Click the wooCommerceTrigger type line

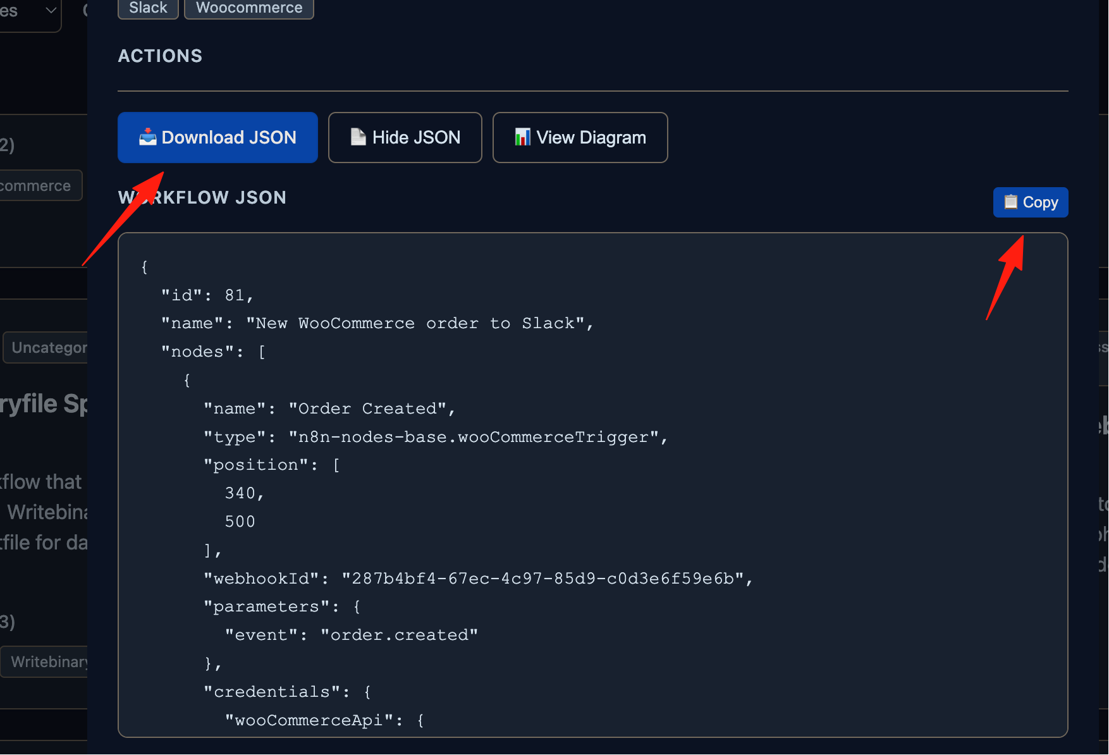point(436,437)
